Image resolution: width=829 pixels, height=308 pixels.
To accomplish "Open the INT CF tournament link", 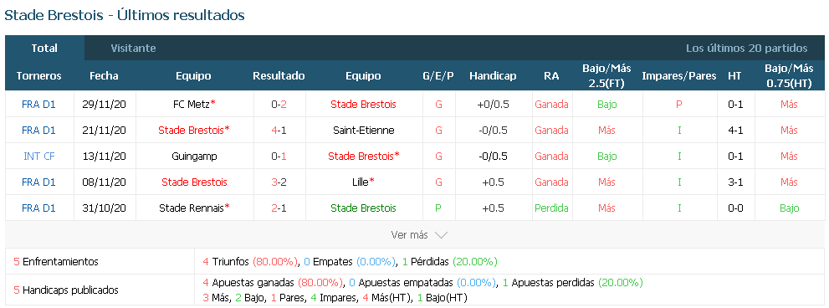I will coord(38,157).
